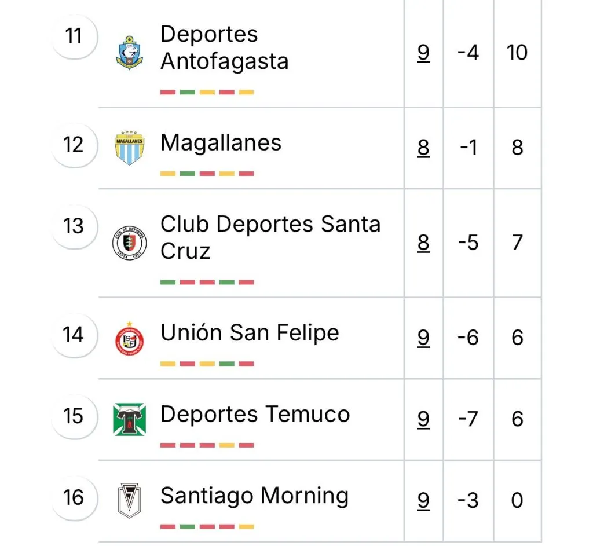Open Santiago Morning team name
This screenshot has width=593, height=546.
click(254, 496)
